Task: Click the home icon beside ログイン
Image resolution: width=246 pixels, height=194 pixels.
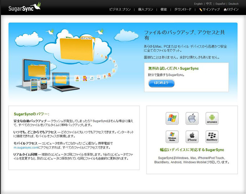Action: (225, 10)
